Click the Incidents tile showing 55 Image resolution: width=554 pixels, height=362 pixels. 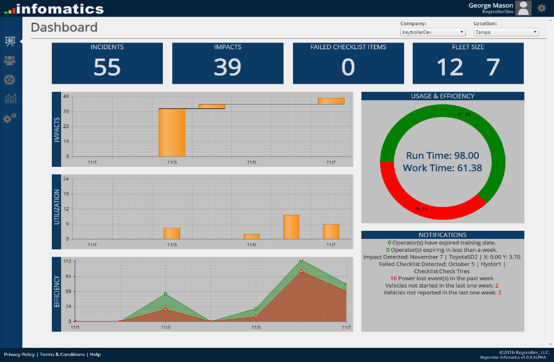[x=107, y=63]
